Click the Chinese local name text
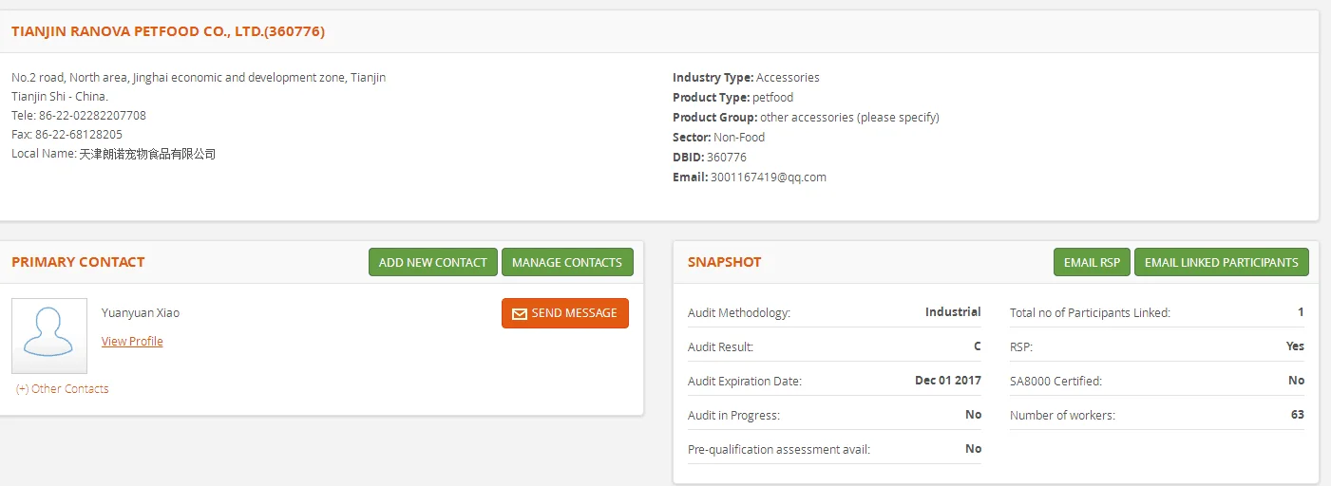This screenshot has width=1331, height=486. click(147, 154)
